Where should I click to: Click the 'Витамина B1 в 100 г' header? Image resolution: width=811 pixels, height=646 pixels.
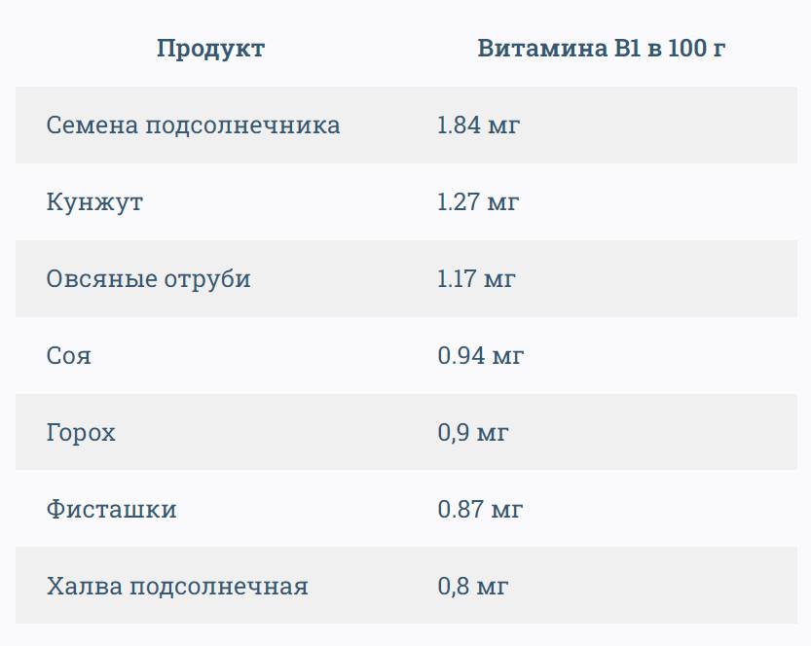(602, 49)
